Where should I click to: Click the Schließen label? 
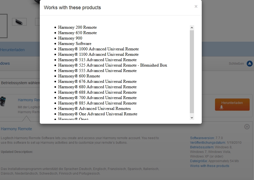point(236,64)
